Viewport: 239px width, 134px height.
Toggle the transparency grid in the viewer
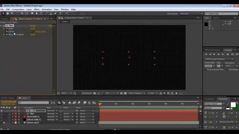(x=125, y=93)
